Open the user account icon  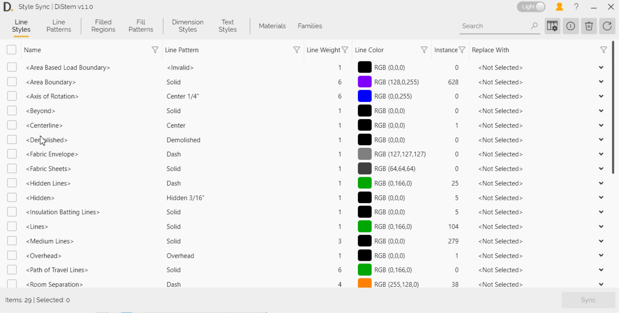click(x=559, y=7)
